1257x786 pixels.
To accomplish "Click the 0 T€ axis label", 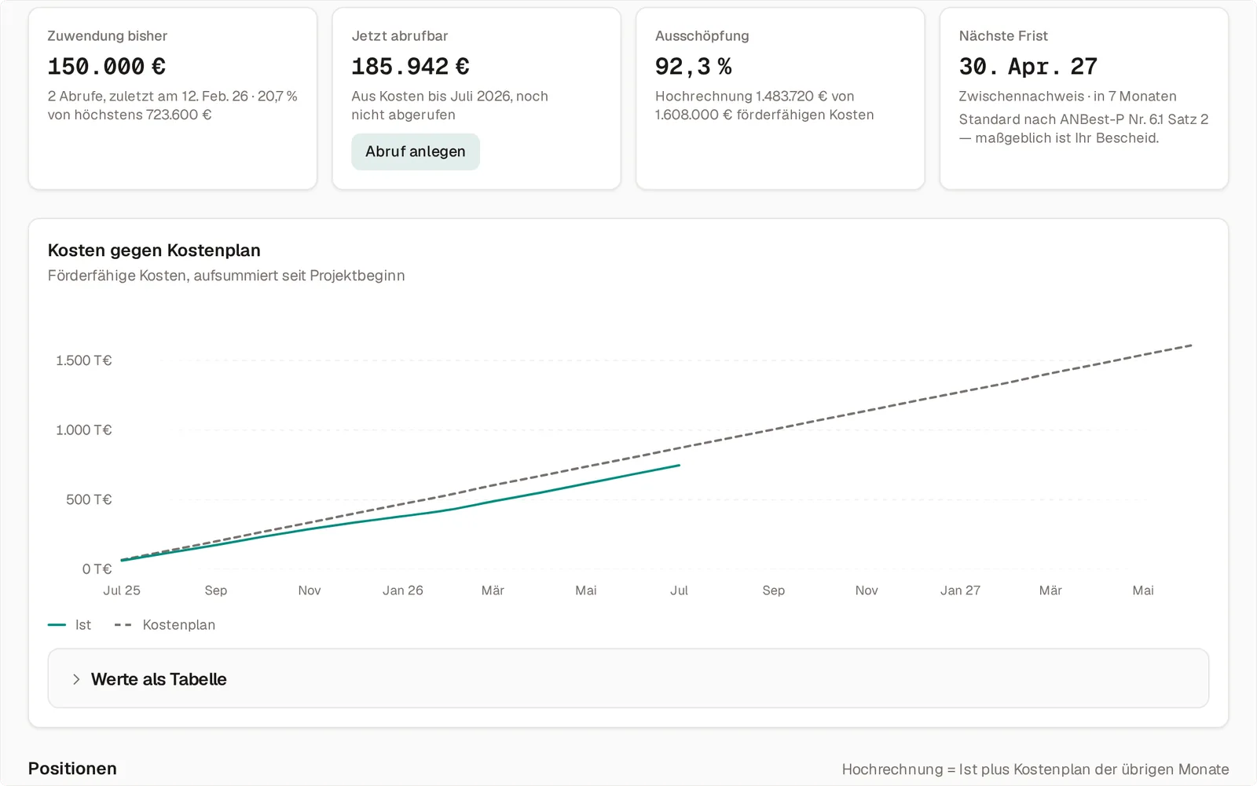I will tap(97, 569).
